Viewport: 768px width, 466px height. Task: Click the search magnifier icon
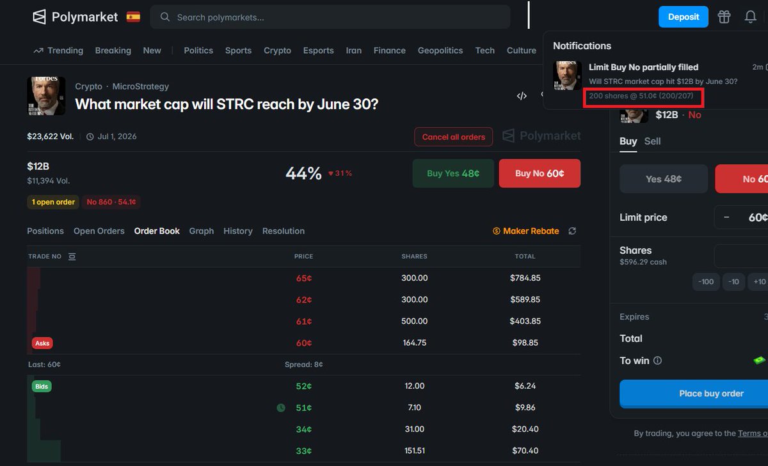pyautogui.click(x=165, y=17)
